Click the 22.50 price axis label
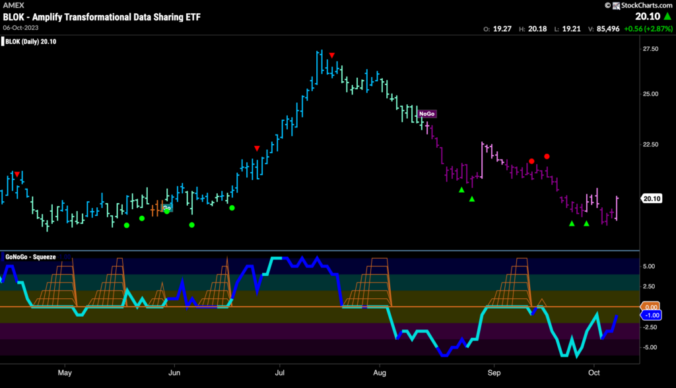 (650, 144)
